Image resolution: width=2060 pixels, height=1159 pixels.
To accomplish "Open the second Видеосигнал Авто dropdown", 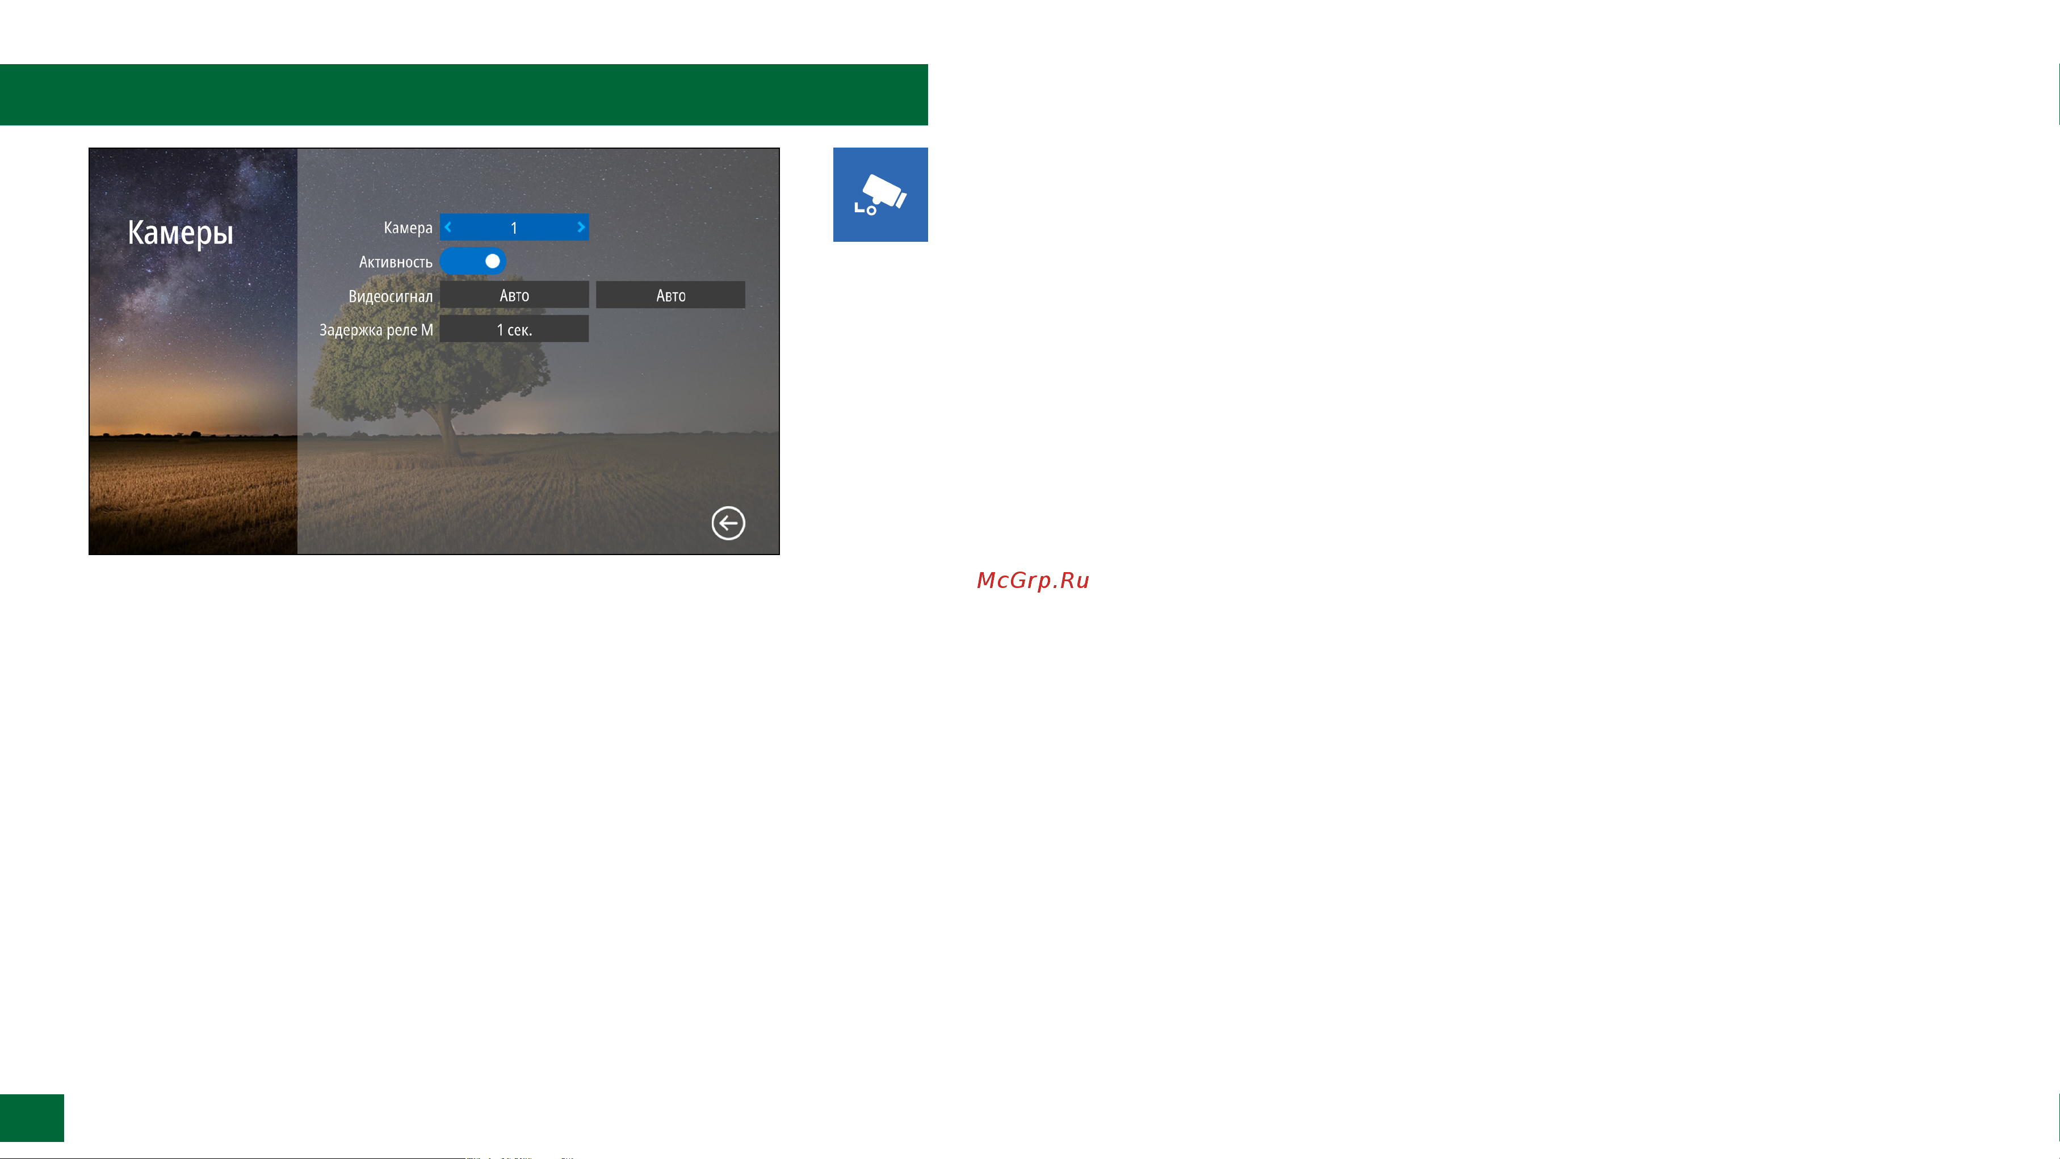I will pyautogui.click(x=670, y=295).
